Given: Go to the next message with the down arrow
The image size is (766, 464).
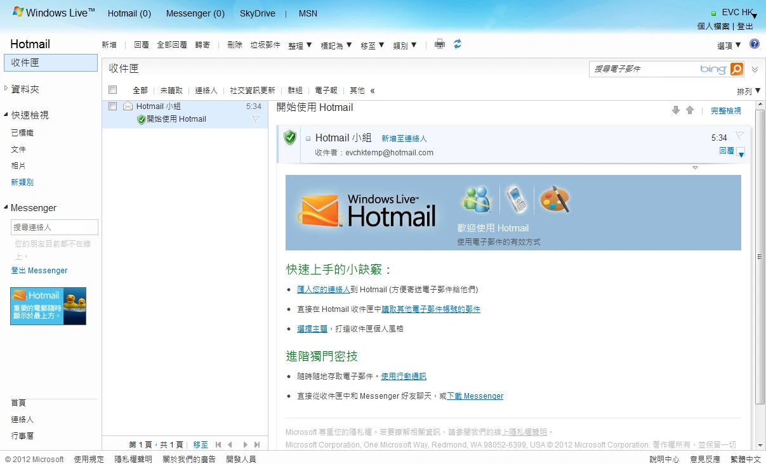Looking at the screenshot, I should pyautogui.click(x=676, y=110).
